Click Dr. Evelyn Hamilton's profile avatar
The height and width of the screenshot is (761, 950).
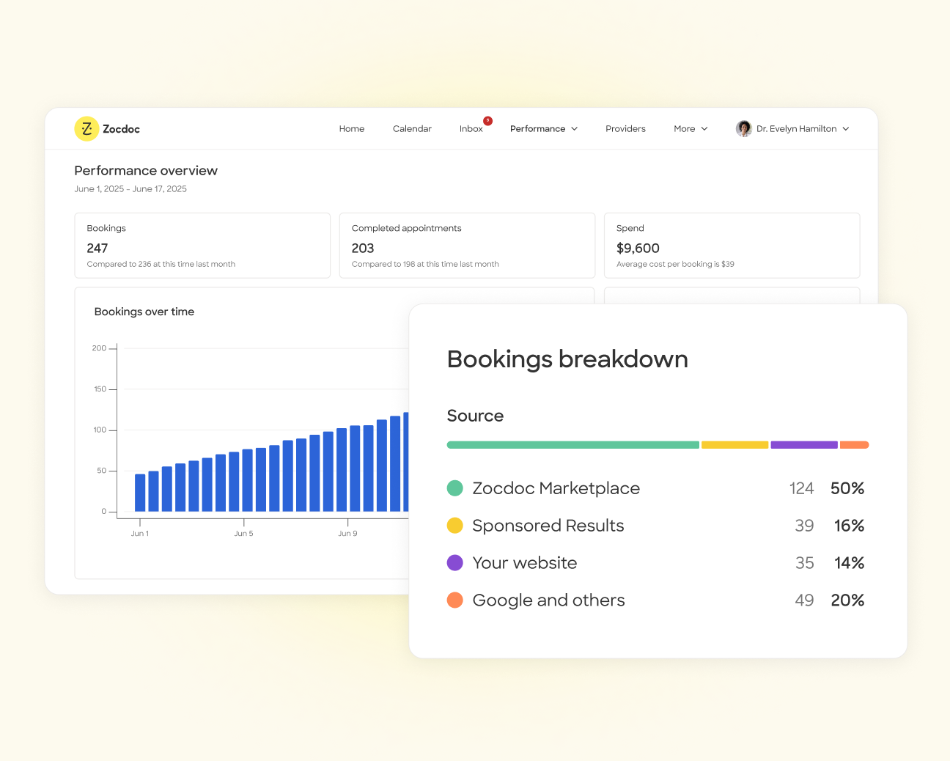(744, 128)
